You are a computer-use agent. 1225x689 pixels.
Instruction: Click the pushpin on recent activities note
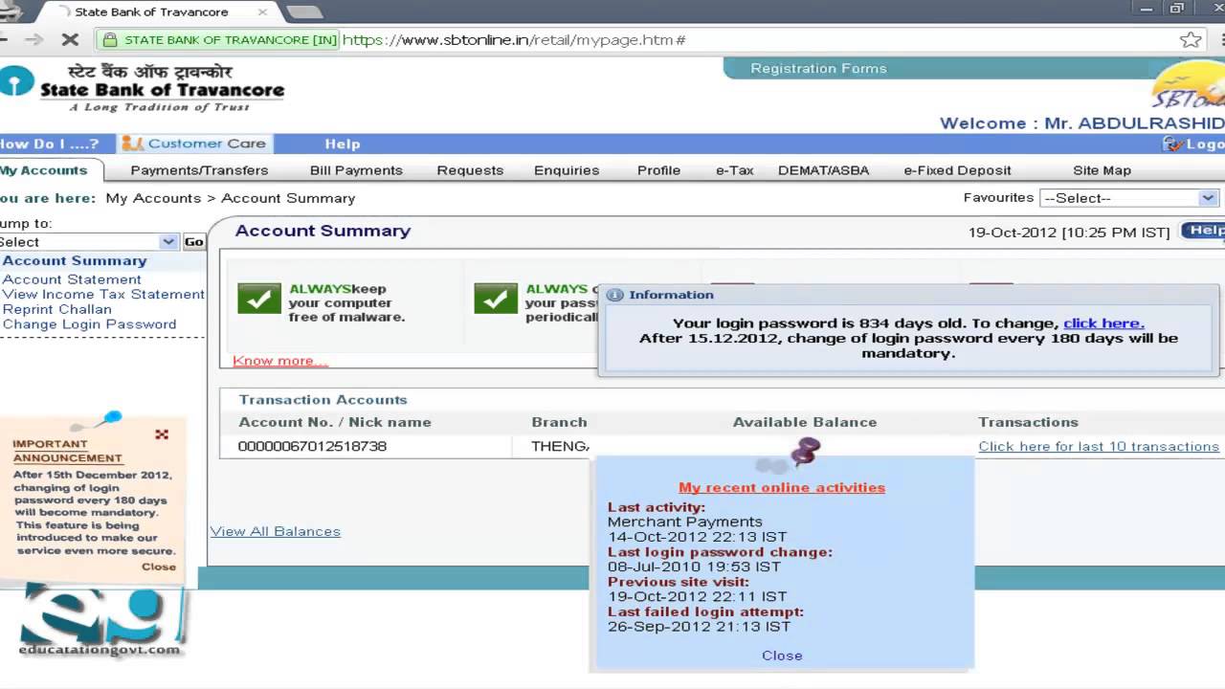[x=805, y=451]
